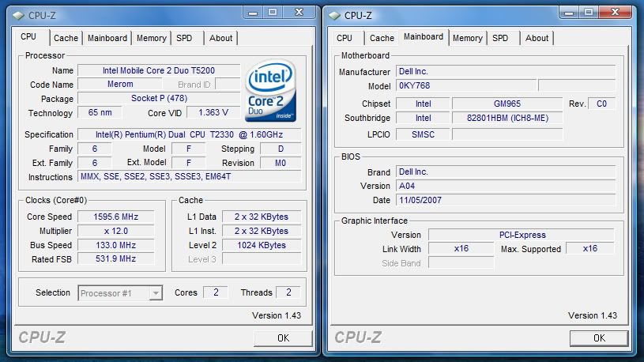Screen dimensions: 644x362
Task: Click the Core VID value '1.363 V'
Action: click(x=213, y=112)
